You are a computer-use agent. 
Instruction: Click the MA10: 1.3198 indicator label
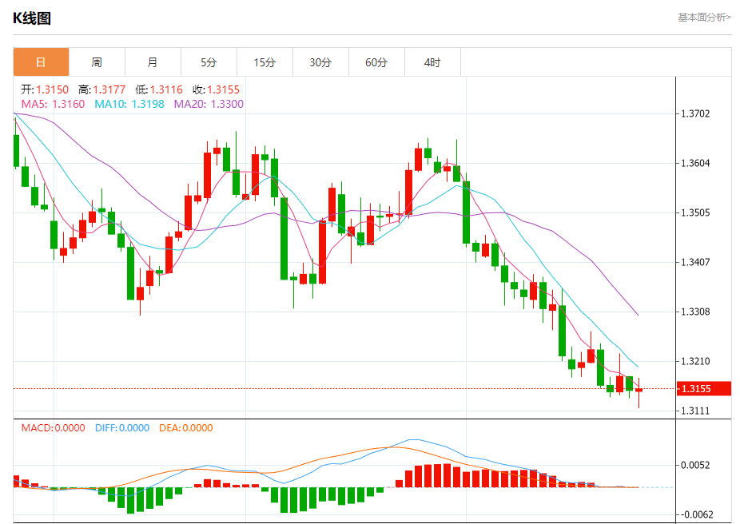coord(129,104)
